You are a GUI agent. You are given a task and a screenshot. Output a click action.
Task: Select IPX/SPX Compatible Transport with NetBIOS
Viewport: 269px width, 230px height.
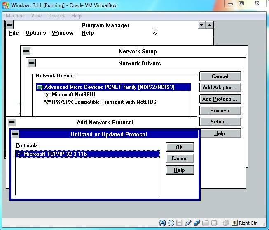pyautogui.click(x=104, y=102)
